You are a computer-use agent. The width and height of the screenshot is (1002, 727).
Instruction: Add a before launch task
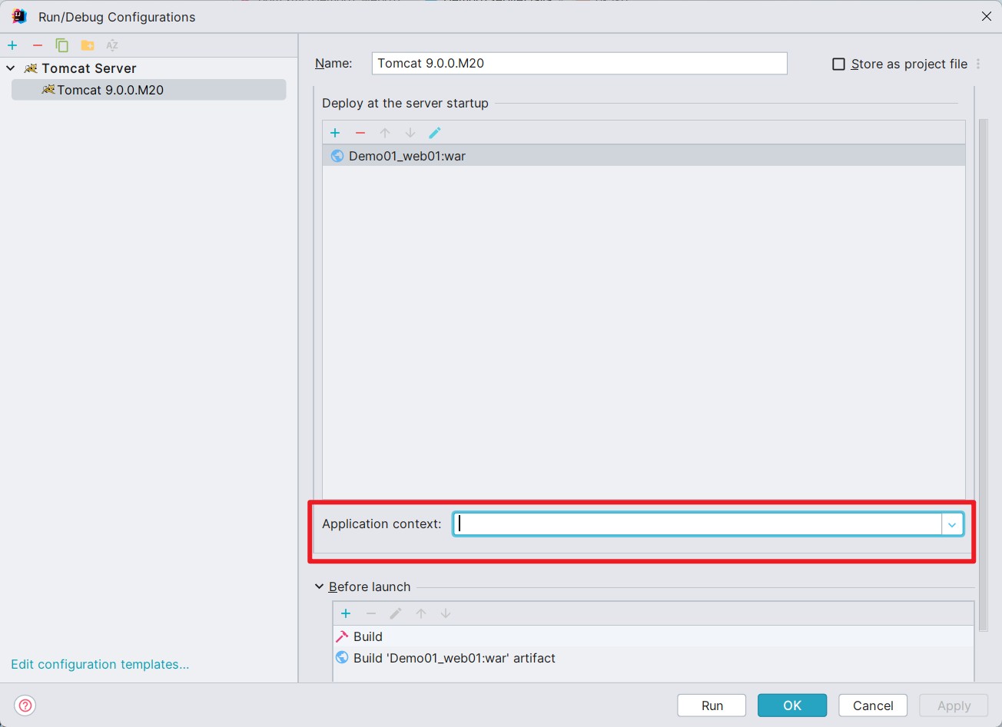pyautogui.click(x=346, y=613)
